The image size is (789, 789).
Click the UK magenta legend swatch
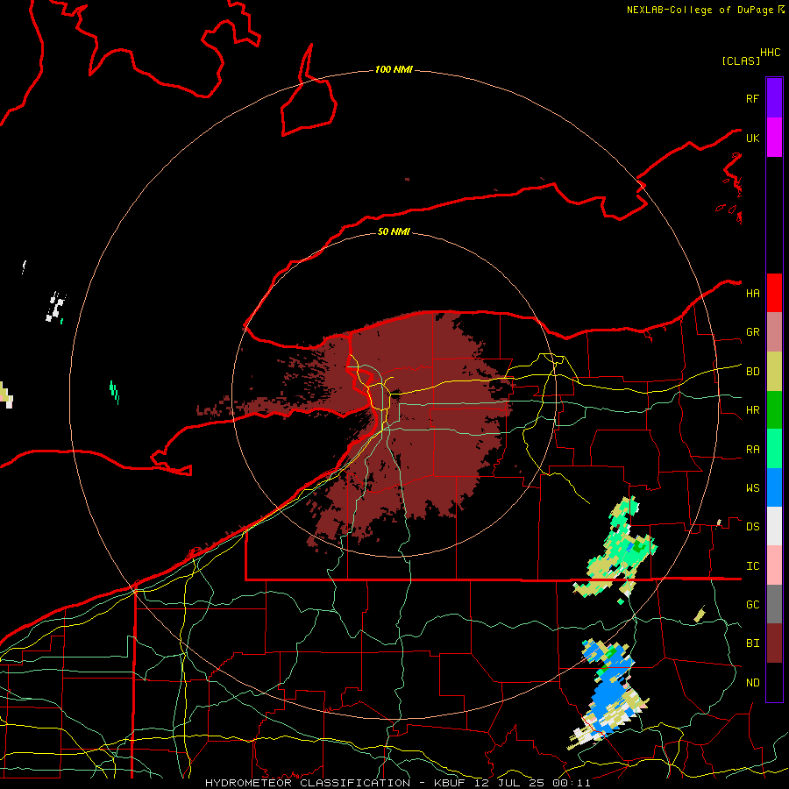[x=774, y=138]
